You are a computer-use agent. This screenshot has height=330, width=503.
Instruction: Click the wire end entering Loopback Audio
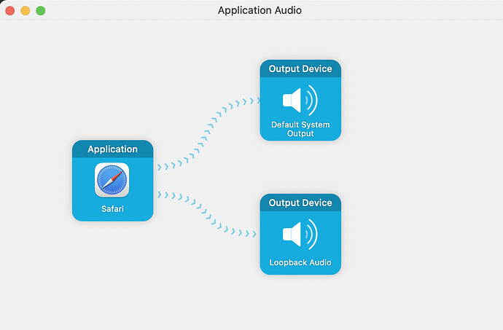pyautogui.click(x=252, y=235)
